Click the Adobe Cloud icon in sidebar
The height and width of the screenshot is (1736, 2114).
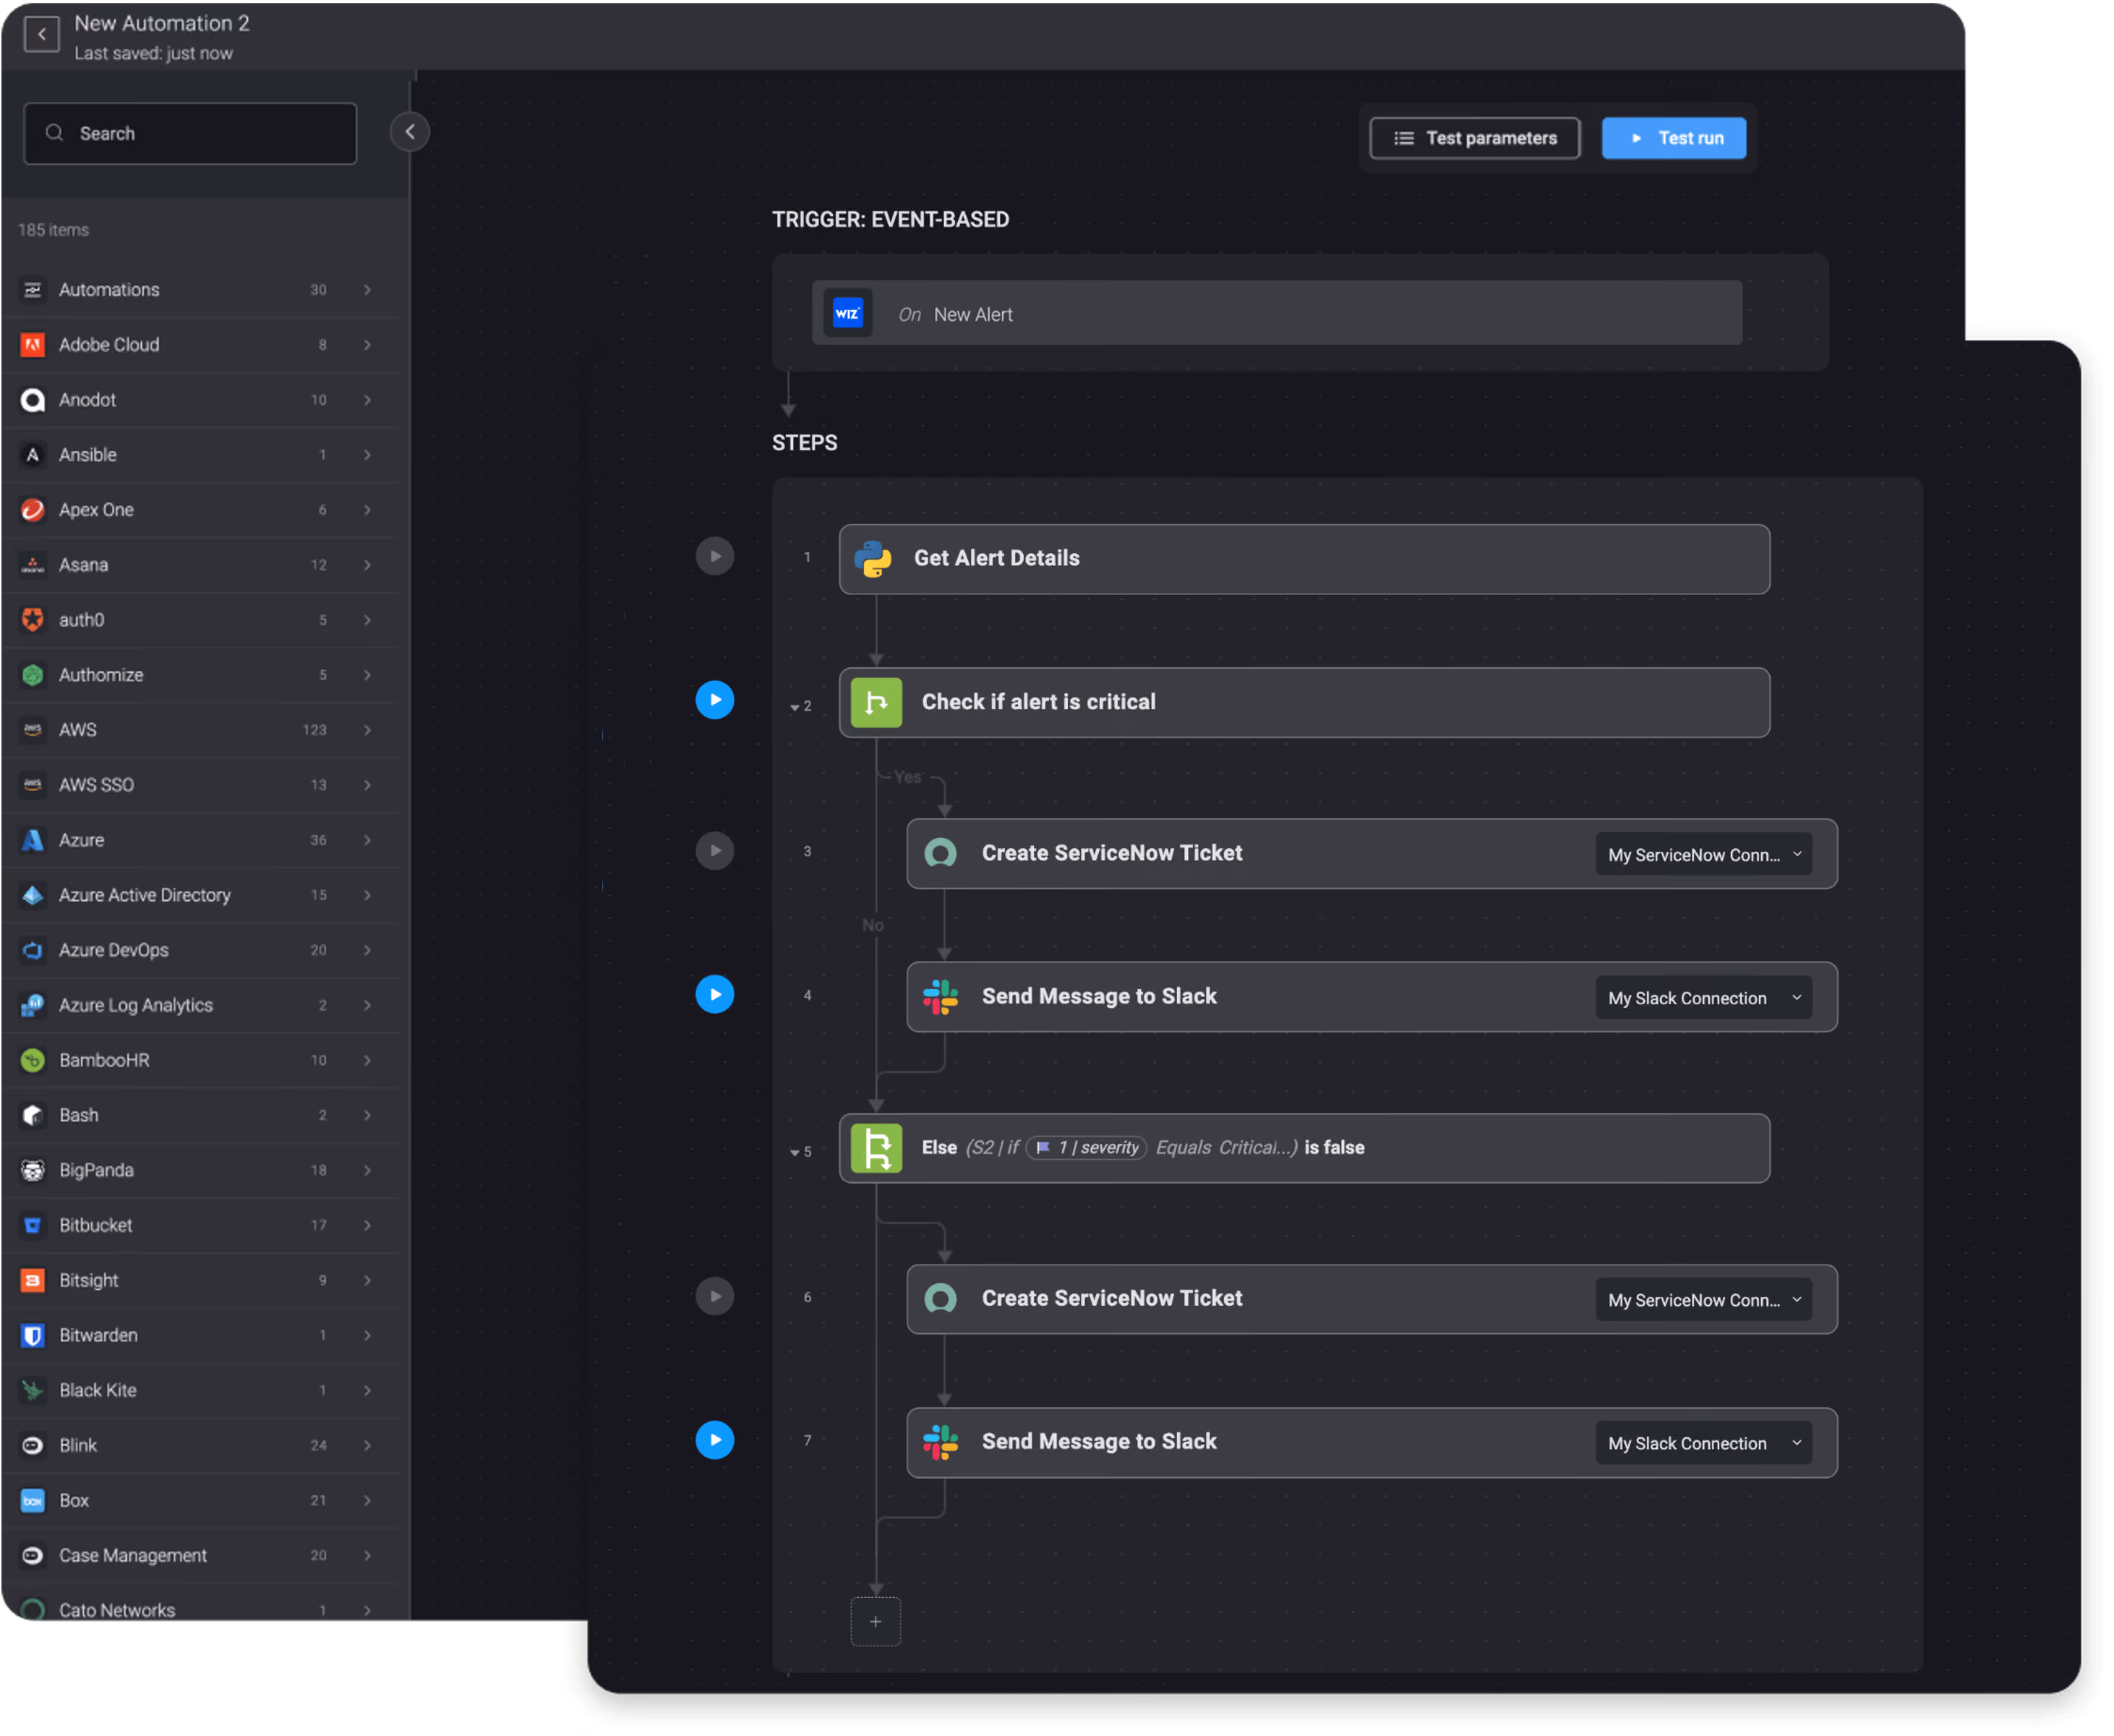click(33, 345)
